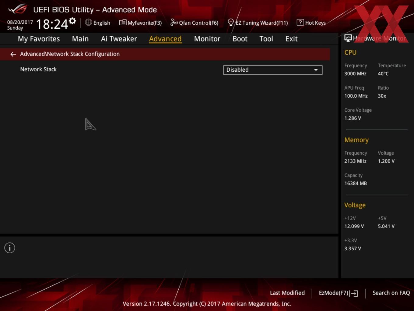This screenshot has width=414, height=311.
Task: Go to Exit tab
Action: [x=291, y=39]
